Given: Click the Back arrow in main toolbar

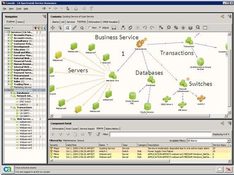Looking at the screenshot, I should tap(44, 9).
